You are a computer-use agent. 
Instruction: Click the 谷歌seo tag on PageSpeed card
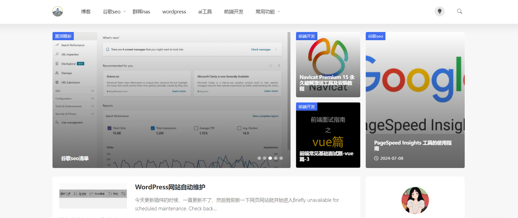click(x=376, y=36)
